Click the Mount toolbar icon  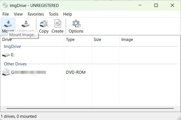pyautogui.click(x=8, y=24)
